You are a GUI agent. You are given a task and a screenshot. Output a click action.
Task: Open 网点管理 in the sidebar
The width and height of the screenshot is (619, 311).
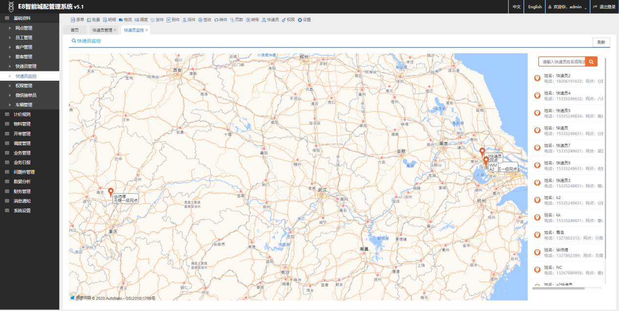23,28
